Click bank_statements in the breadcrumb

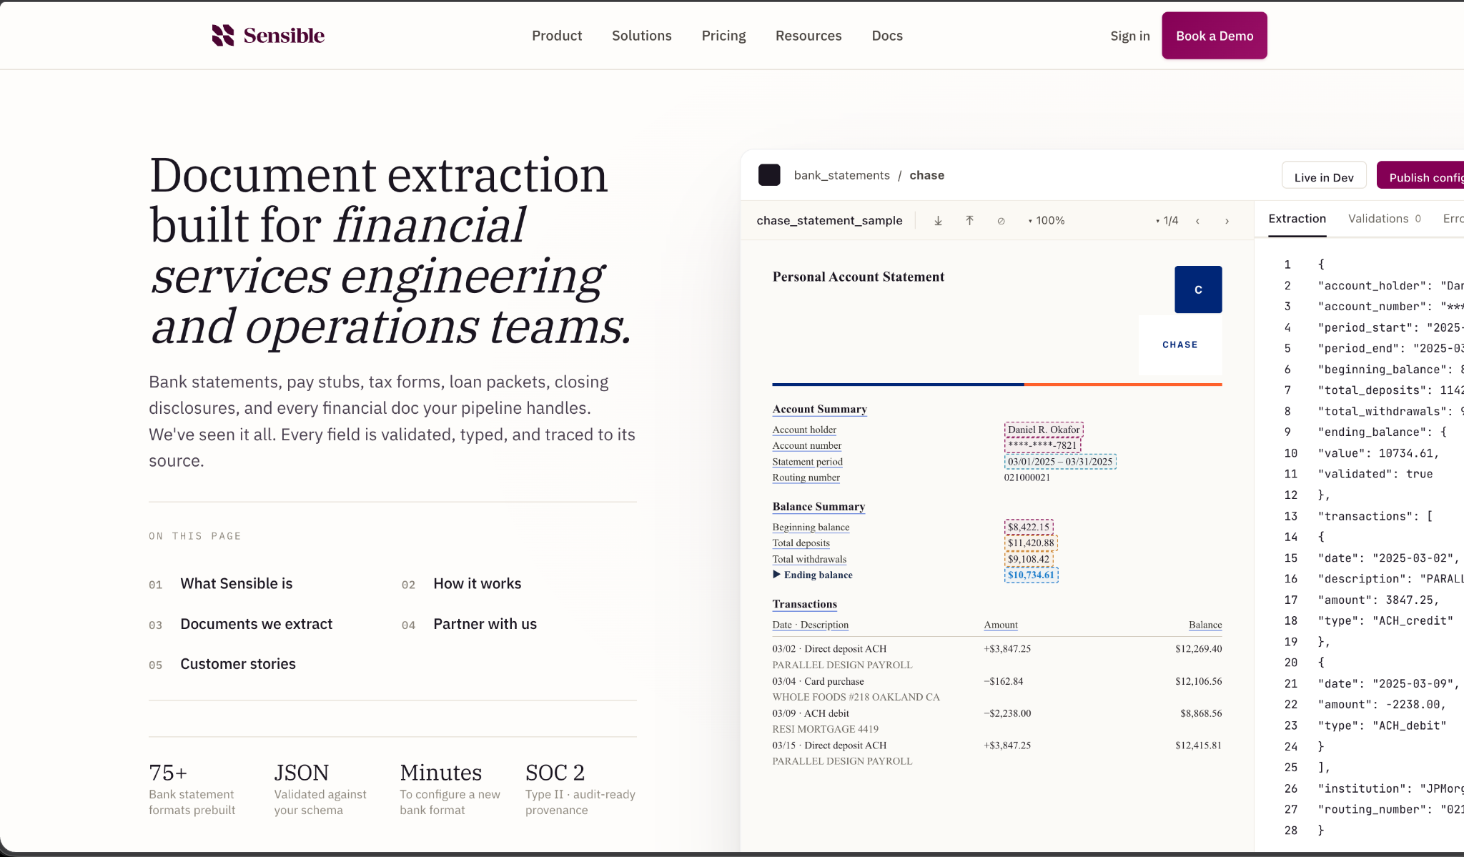point(842,175)
